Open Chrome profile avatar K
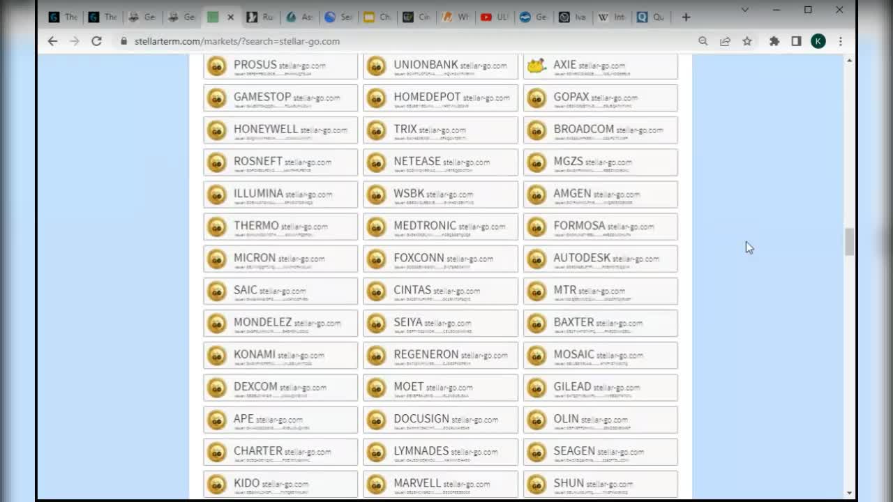Viewport: 893px width, 502px height. (x=818, y=41)
